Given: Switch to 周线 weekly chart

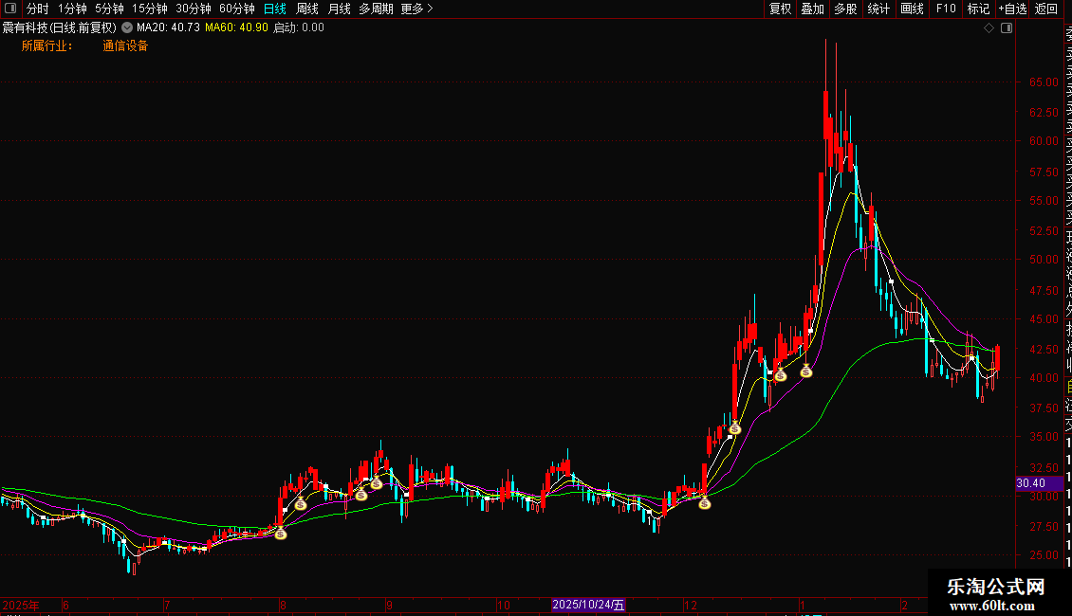Looking at the screenshot, I should pos(307,9).
